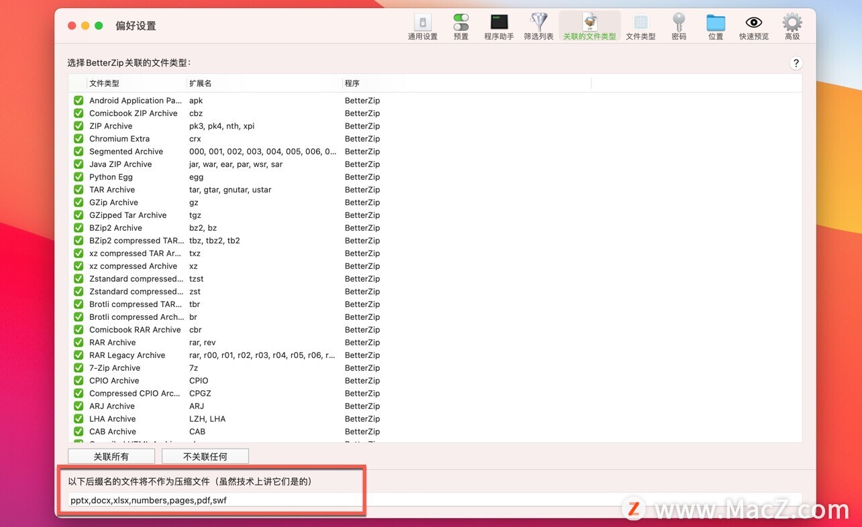Toggle the Python Egg checkbox
The width and height of the screenshot is (862, 527).
click(x=78, y=177)
